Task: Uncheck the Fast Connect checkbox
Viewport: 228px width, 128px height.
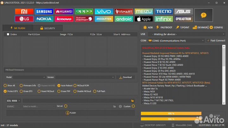Action: (208, 41)
